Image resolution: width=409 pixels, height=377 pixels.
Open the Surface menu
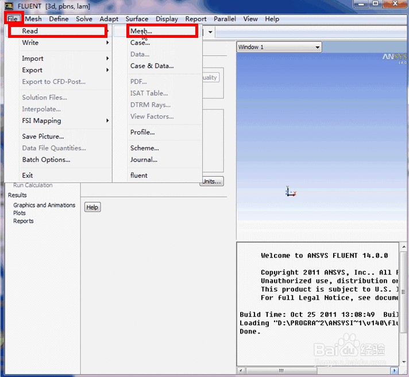tap(137, 19)
